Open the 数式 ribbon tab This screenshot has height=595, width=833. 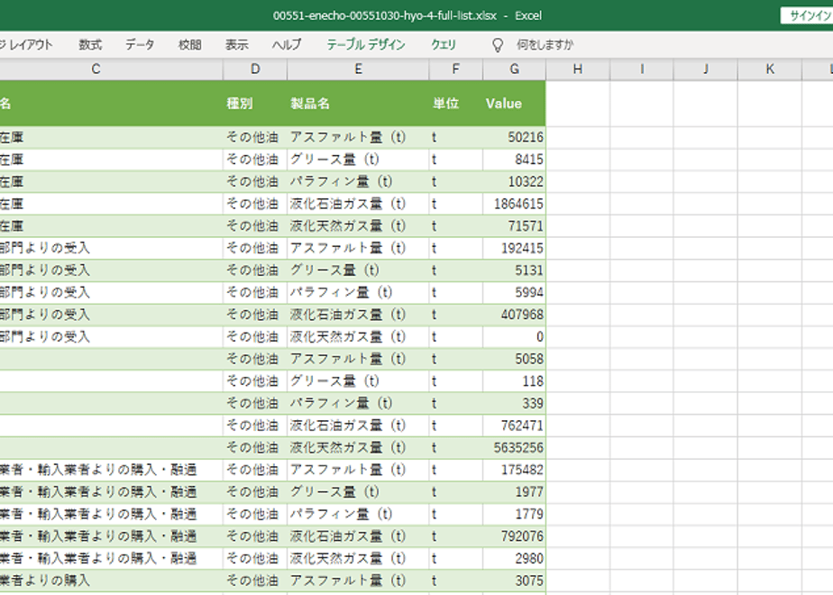[x=90, y=45]
